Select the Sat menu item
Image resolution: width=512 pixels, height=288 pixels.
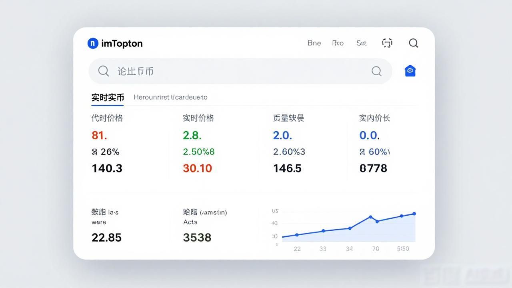[361, 43]
